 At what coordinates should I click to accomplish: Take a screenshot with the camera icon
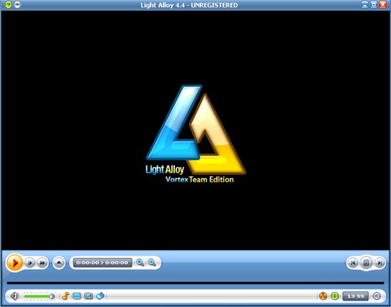pyautogui.click(x=88, y=296)
